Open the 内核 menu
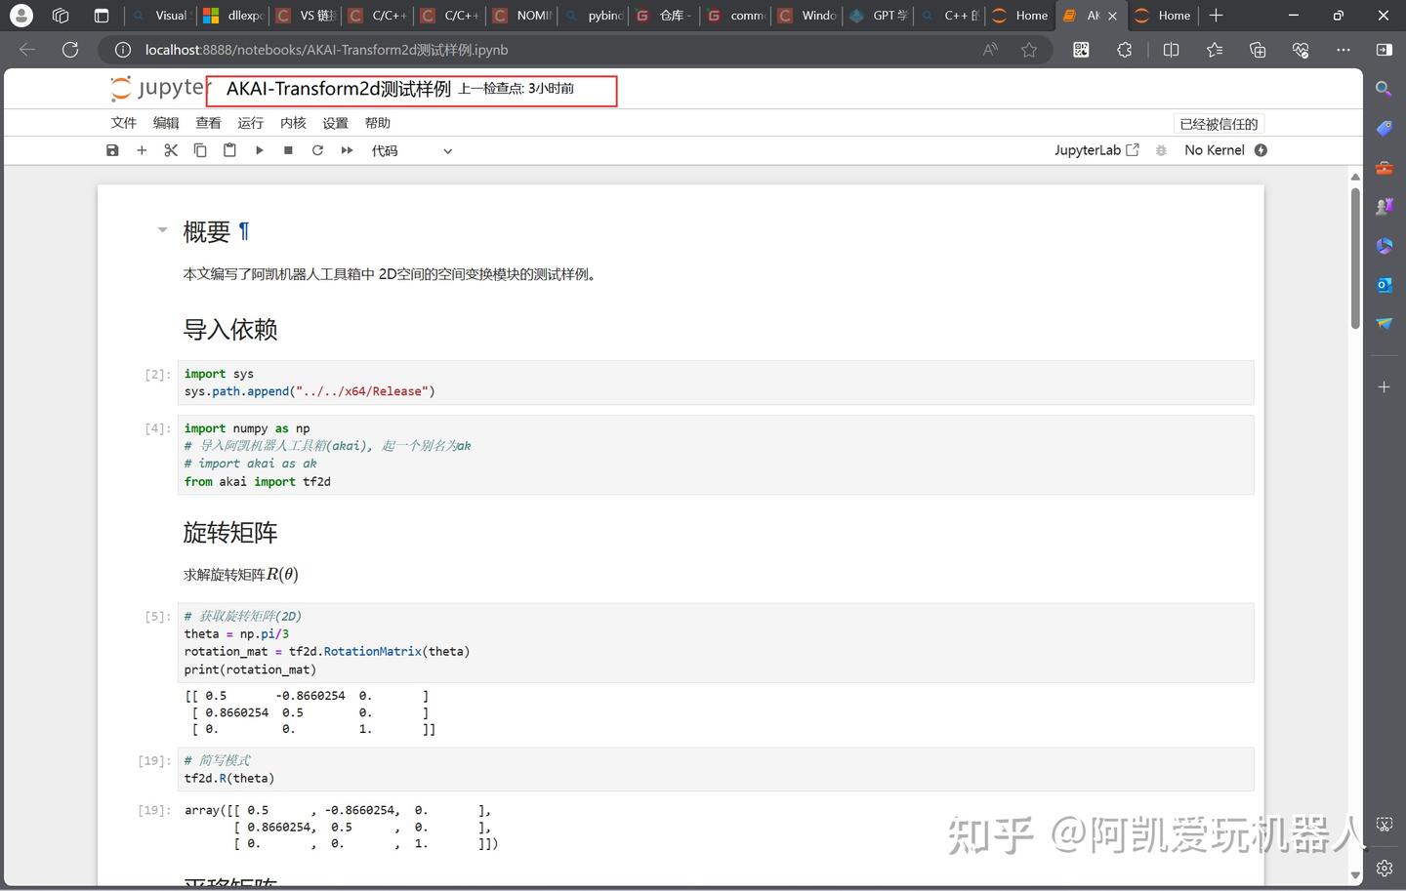This screenshot has height=891, width=1406. coord(292,122)
